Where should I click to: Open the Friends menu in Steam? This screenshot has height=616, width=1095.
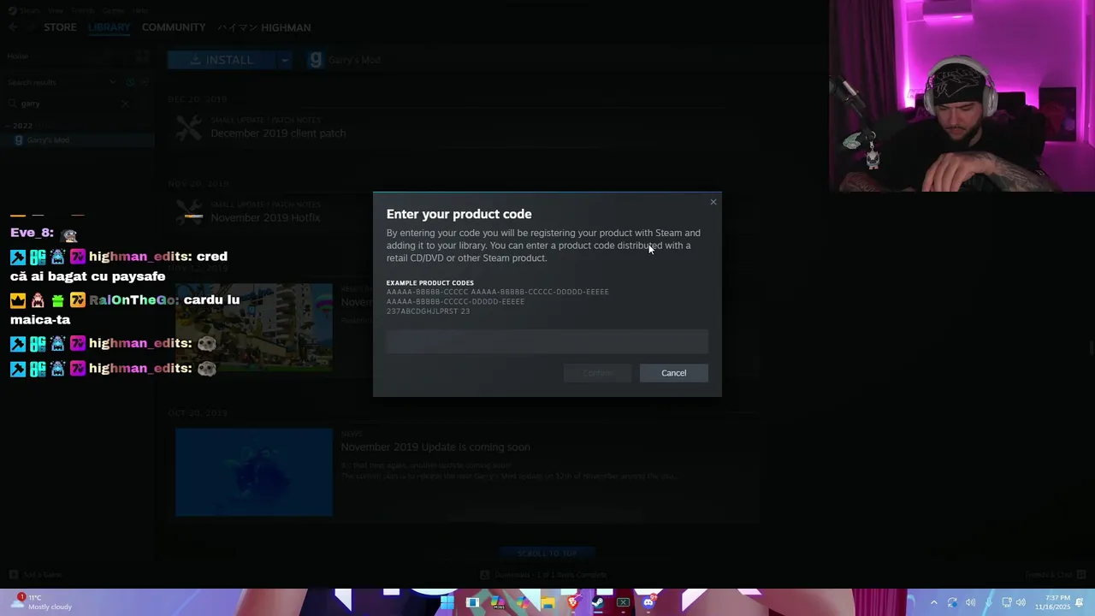click(83, 10)
